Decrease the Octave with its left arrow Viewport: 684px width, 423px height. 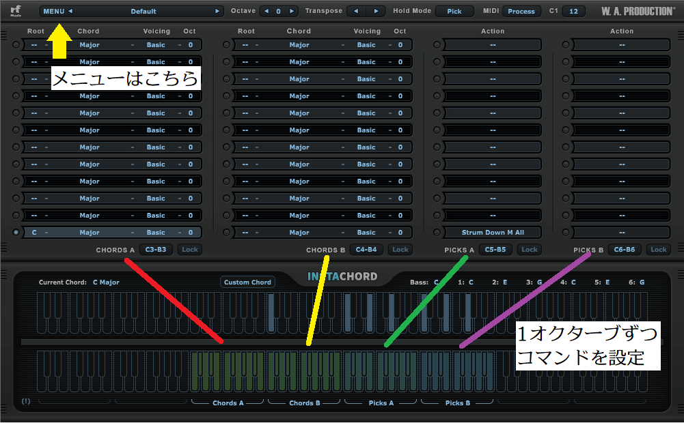[x=266, y=12]
